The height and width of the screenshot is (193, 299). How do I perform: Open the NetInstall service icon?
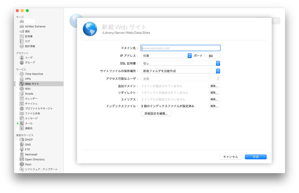pyautogui.click(x=22, y=154)
